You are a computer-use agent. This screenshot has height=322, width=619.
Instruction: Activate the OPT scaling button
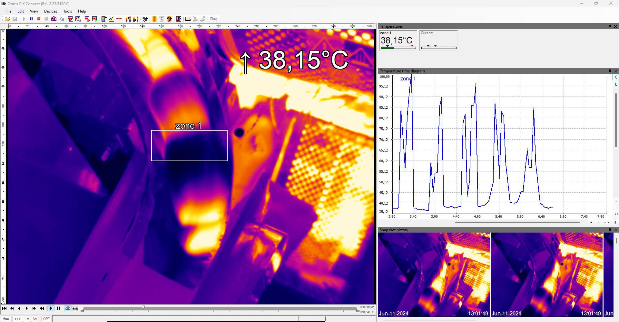[x=46, y=318]
